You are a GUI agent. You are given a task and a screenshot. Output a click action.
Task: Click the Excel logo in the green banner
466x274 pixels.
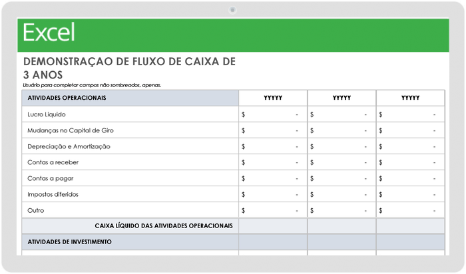pos(49,32)
